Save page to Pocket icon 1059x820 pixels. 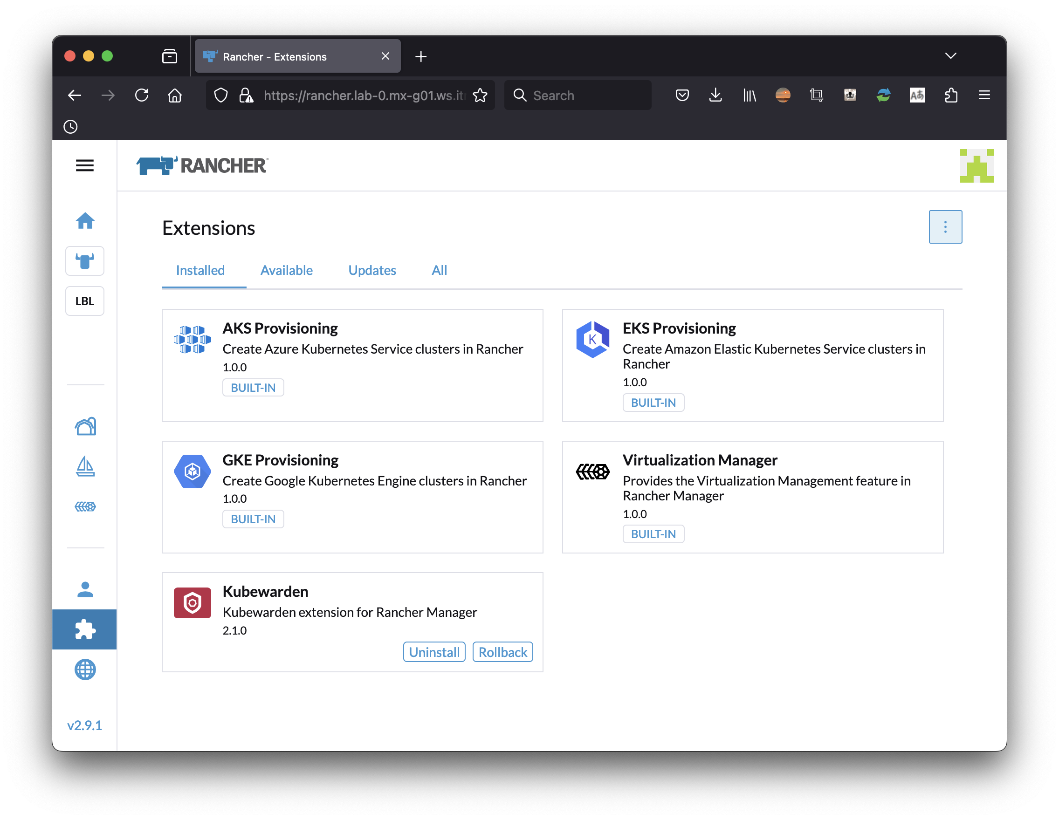pos(682,96)
